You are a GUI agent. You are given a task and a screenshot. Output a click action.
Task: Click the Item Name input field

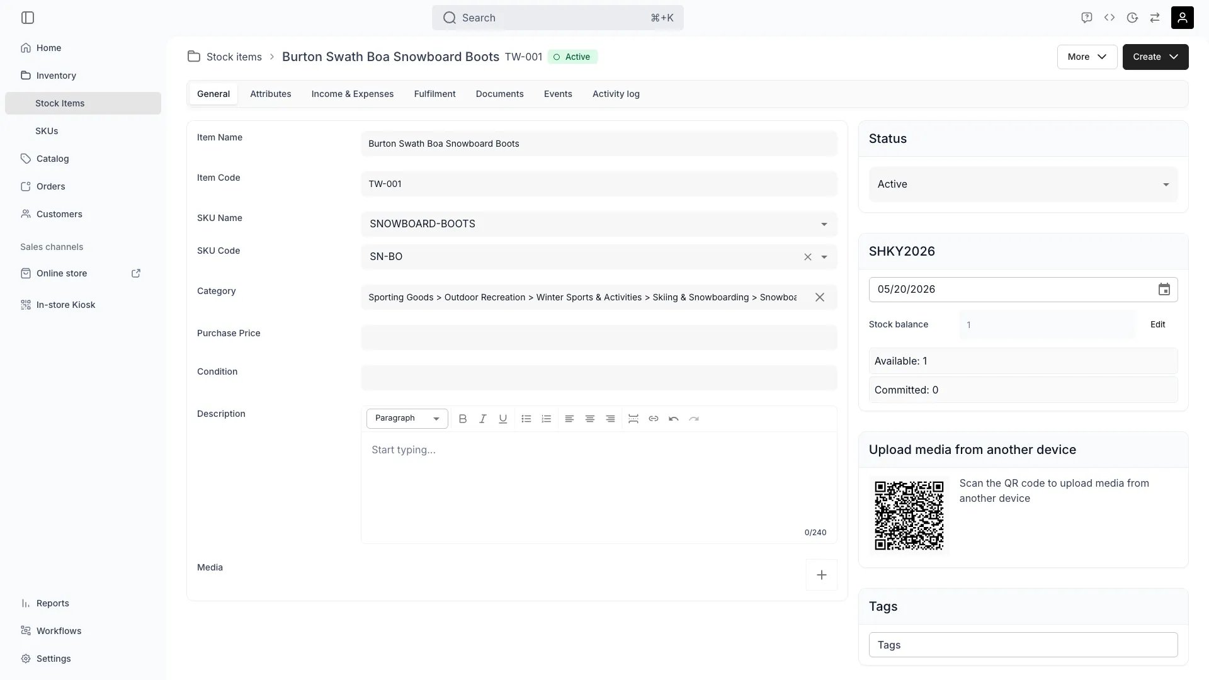point(599,144)
